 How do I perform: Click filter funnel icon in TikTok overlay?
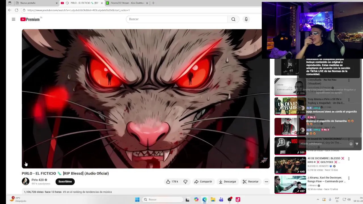(x=357, y=144)
